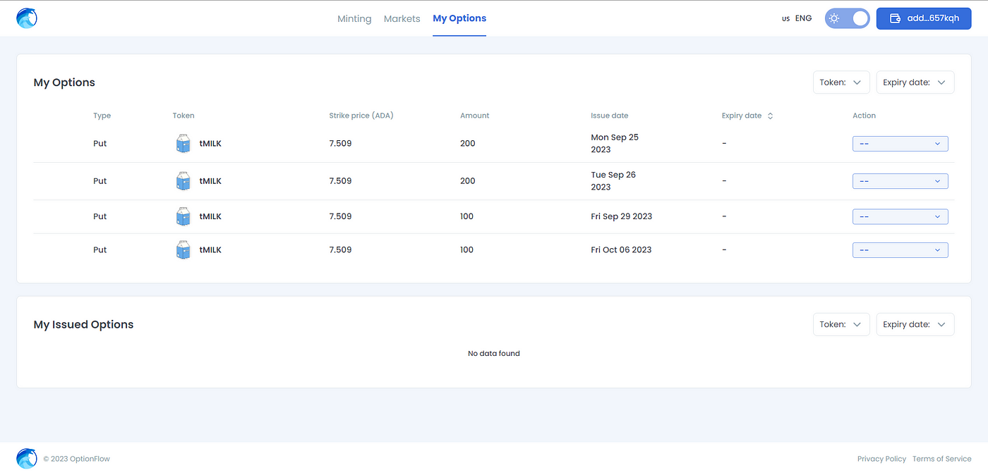Screen dimensions: 988x475
Task: Click the My Issued Options heading
Action: tap(84, 325)
